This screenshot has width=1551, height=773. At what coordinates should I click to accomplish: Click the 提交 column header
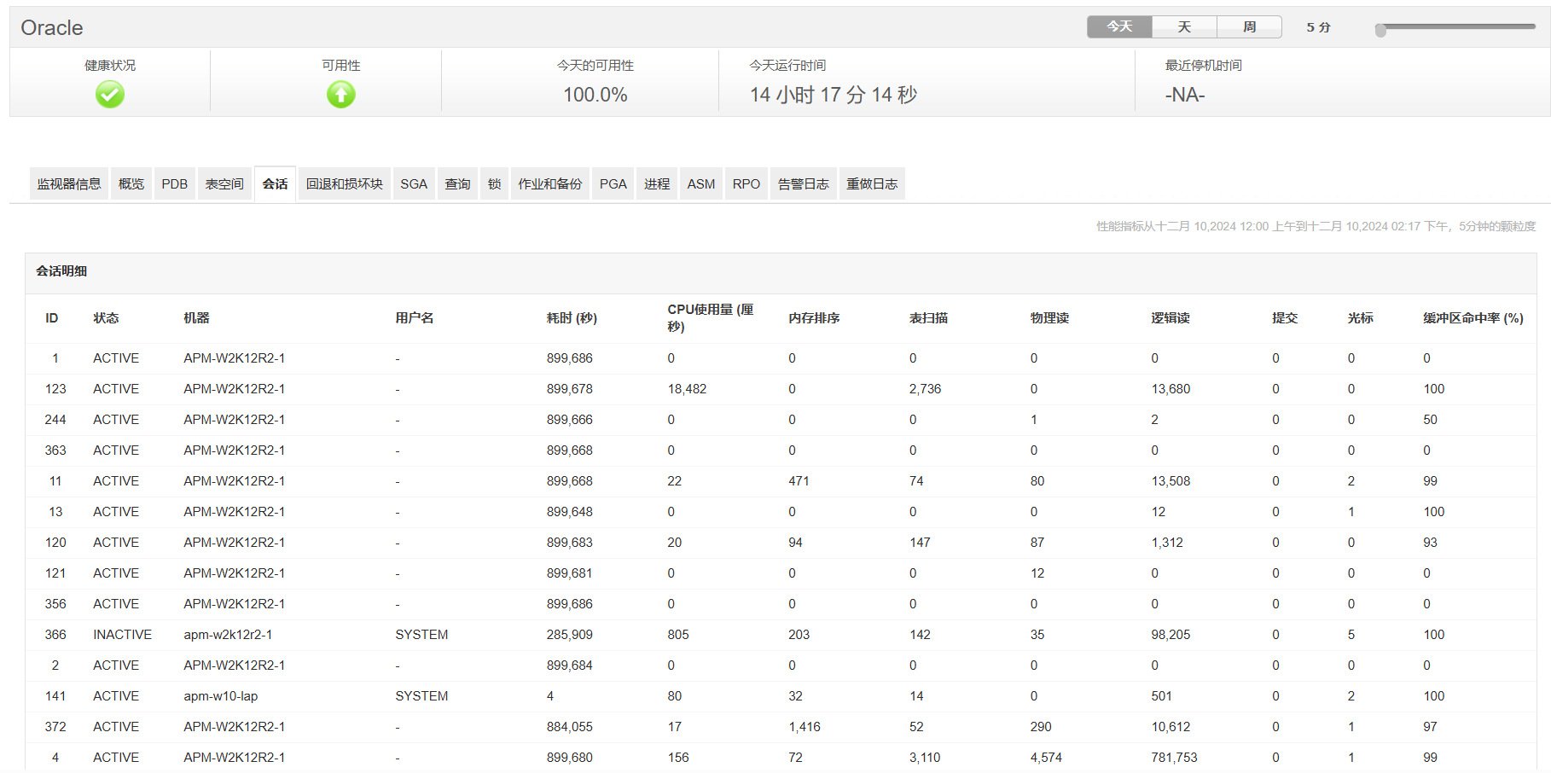coord(1285,318)
